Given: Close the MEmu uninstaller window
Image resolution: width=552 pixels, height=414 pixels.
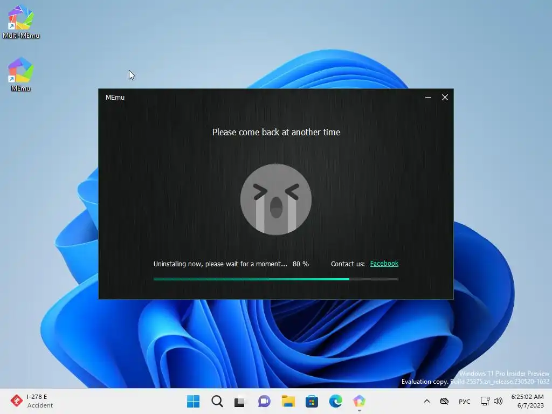Looking at the screenshot, I should click(445, 97).
